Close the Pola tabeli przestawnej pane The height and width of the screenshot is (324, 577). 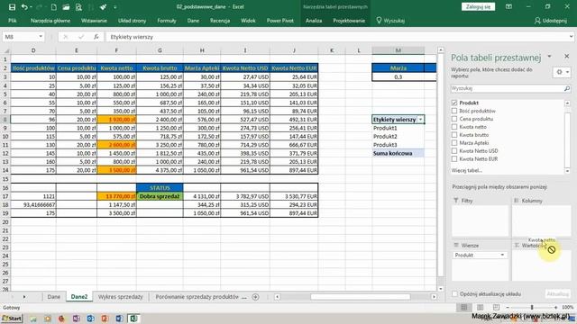pos(567,56)
